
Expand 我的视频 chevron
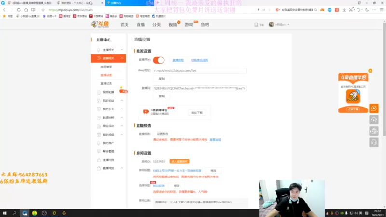122,135
